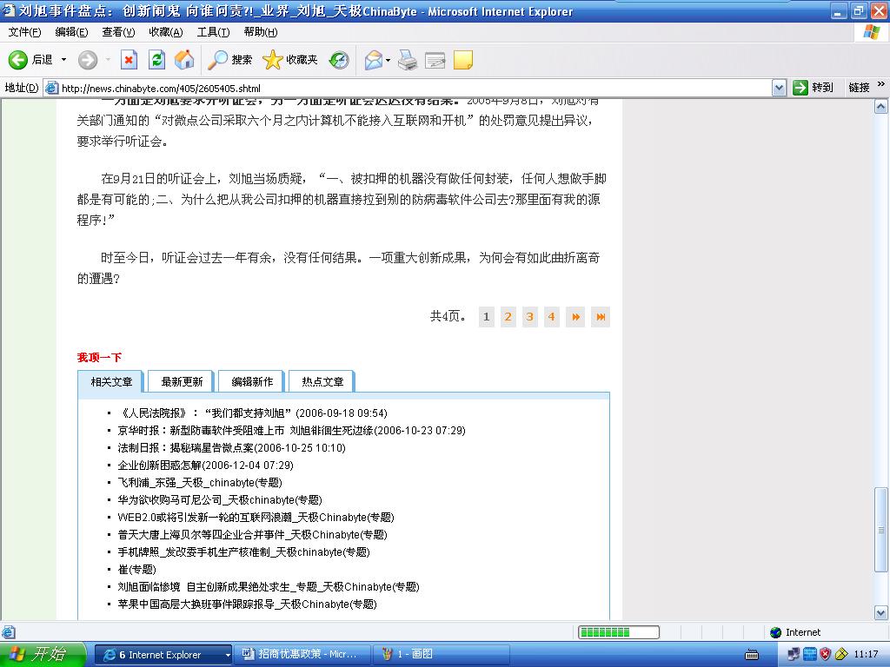
Task: Go to the Home page icon
Action: pyautogui.click(x=184, y=60)
